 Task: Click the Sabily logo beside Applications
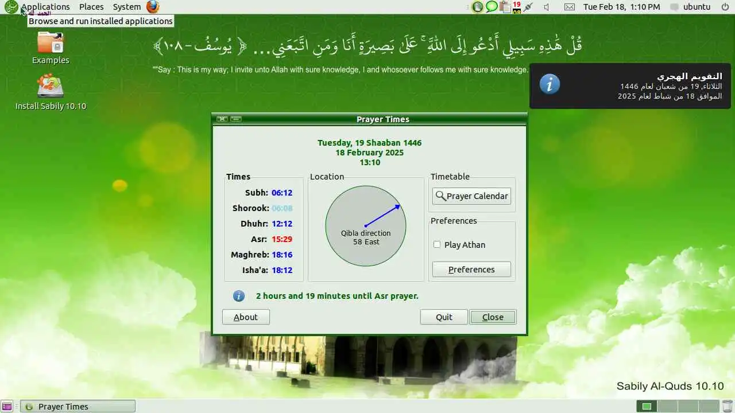tap(11, 7)
